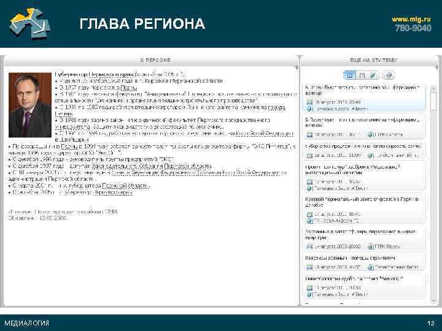Click date icon in терминальный центр card
The image size is (442, 331).
tap(309, 214)
